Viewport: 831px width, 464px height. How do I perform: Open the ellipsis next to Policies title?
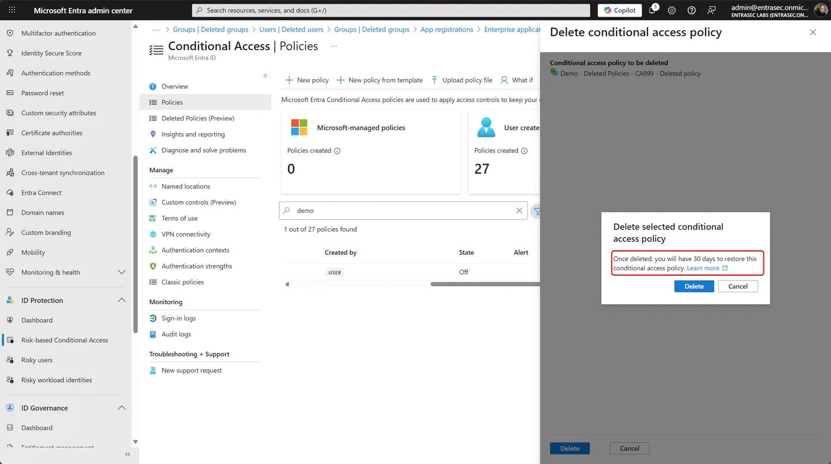point(334,46)
